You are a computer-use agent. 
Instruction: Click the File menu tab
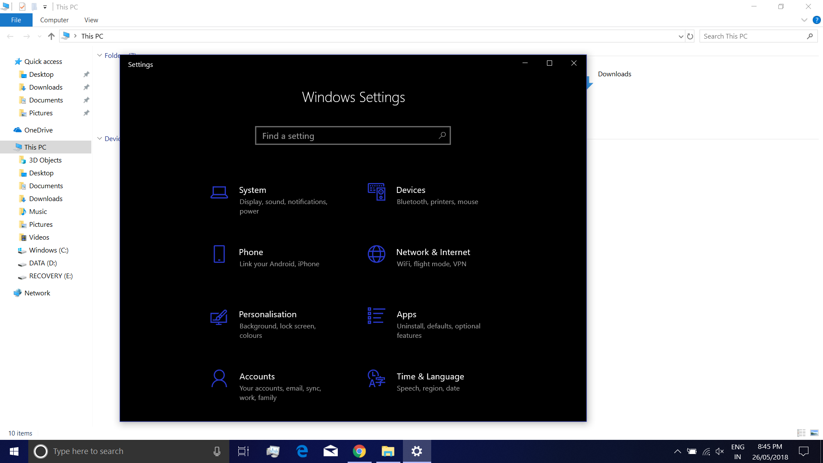point(15,20)
